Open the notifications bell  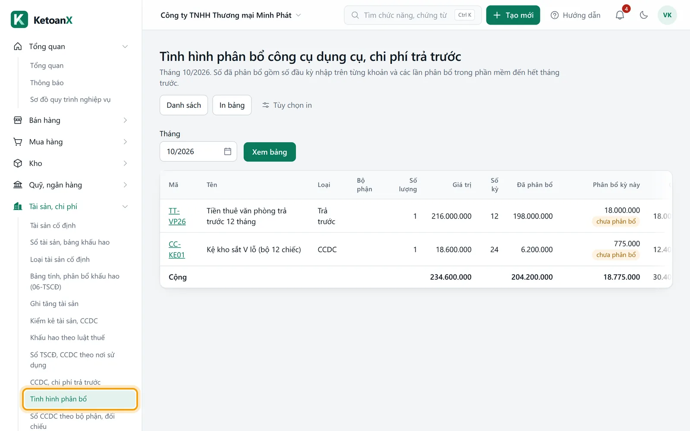[x=620, y=15]
